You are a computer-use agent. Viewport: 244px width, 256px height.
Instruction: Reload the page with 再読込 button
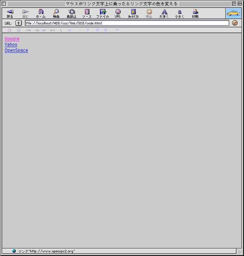72,14
